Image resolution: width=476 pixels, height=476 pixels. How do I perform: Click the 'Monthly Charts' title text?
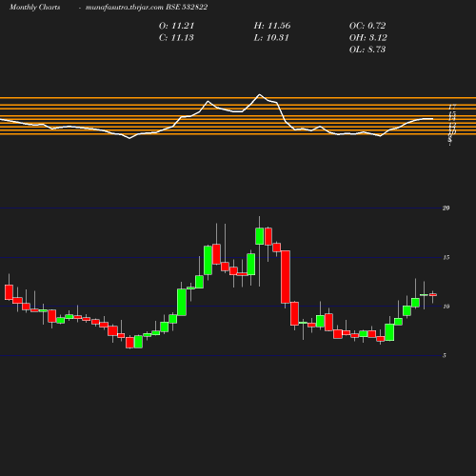click(34, 8)
